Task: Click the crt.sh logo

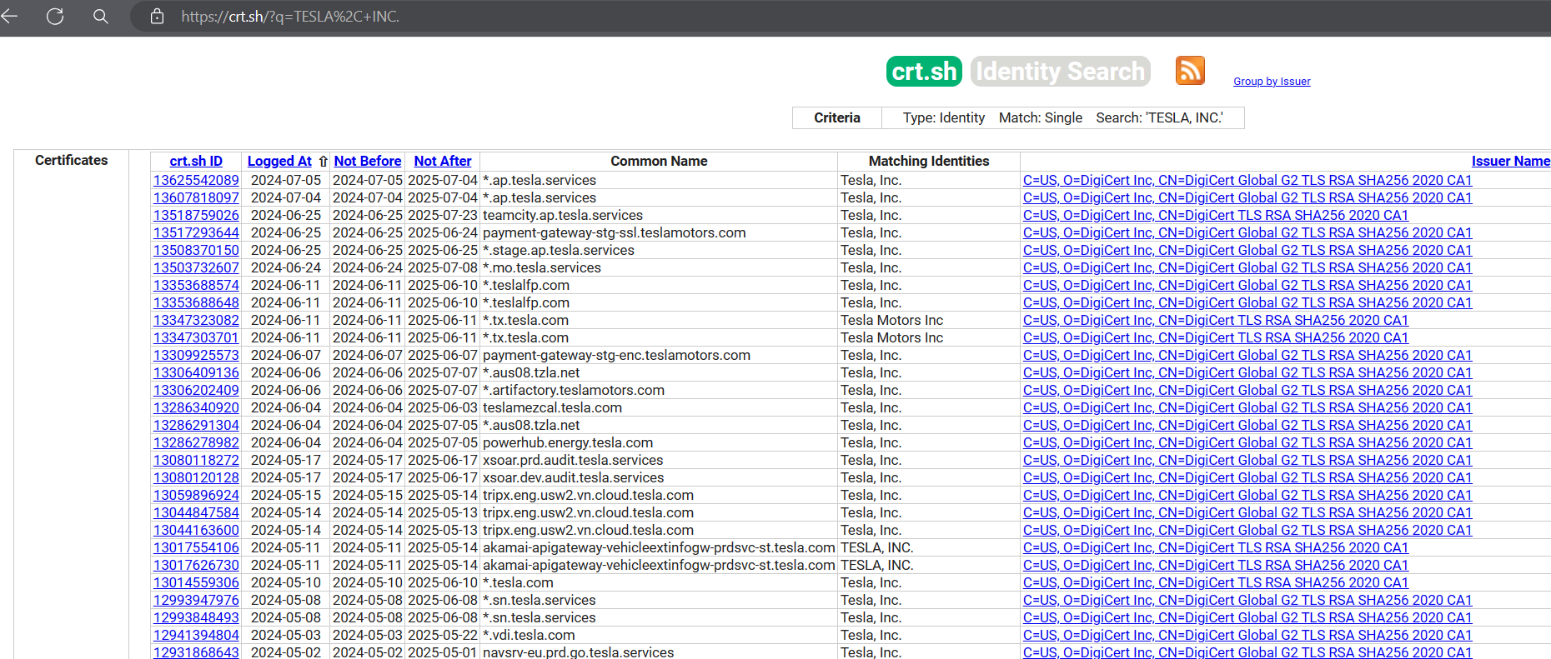Action: [x=924, y=72]
